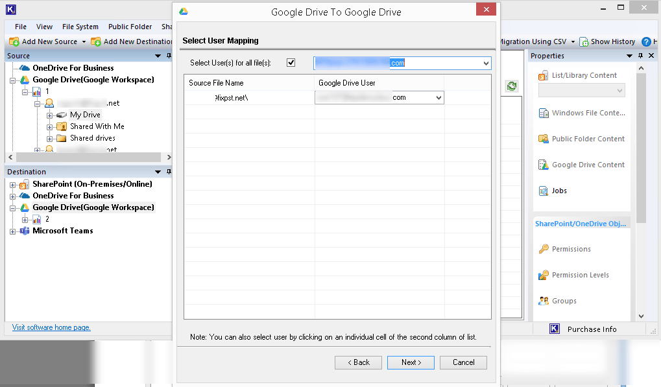Click the My Drive disk icon
661x387 pixels.
62,115
